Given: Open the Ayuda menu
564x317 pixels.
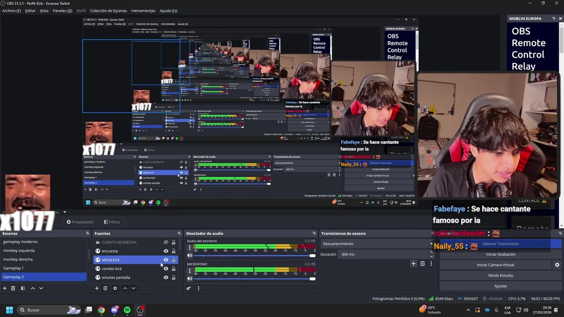Looking at the screenshot, I should 168,11.
